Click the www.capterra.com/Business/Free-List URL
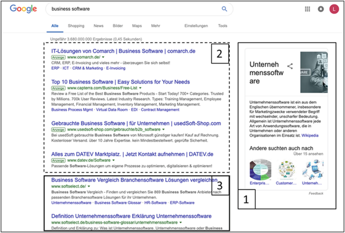This screenshot has height=233, width=345. coord(102,88)
